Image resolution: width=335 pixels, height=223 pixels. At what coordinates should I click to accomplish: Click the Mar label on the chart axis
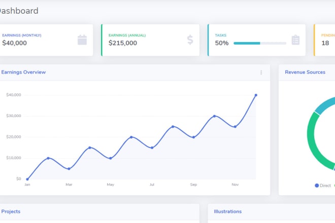(x=69, y=184)
